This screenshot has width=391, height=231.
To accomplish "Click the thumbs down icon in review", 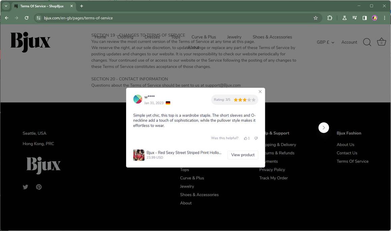I will click(x=256, y=138).
